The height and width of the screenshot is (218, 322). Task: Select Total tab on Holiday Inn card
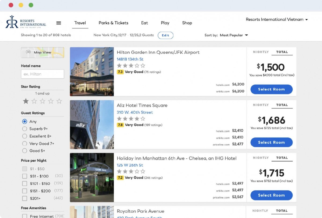(282, 158)
